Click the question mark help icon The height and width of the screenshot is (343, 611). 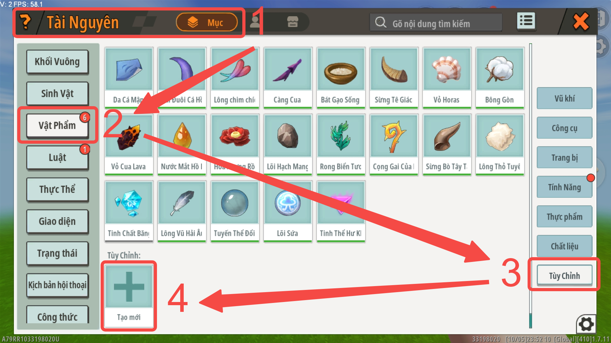click(25, 22)
